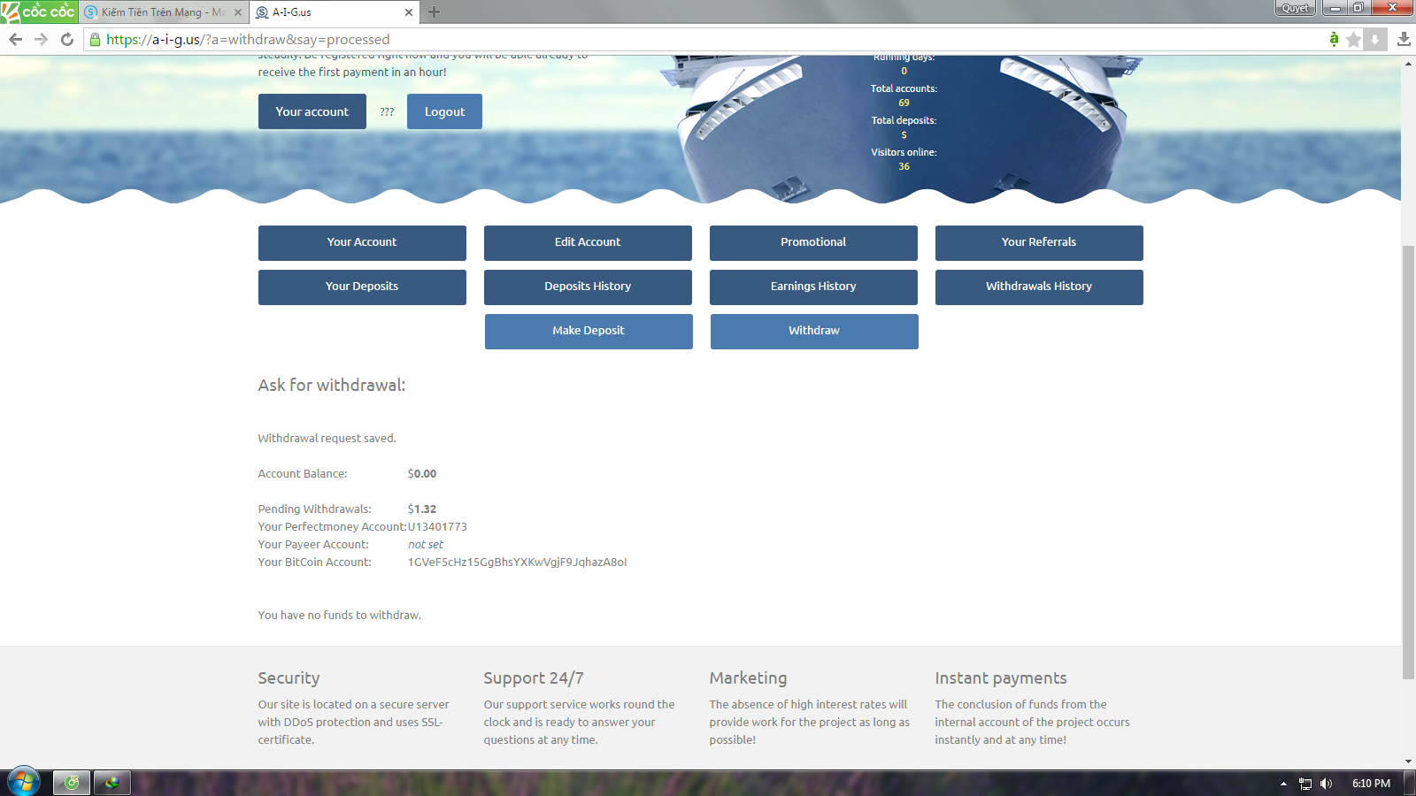
Task: Open the Windows Start menu
Action: (x=24, y=782)
